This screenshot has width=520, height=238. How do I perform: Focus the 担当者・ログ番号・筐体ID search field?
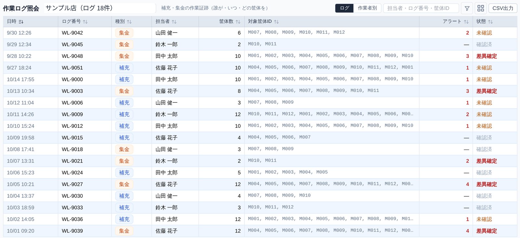click(x=421, y=8)
